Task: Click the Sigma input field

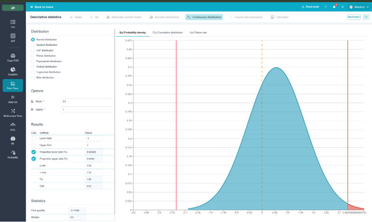Action: 87,110
